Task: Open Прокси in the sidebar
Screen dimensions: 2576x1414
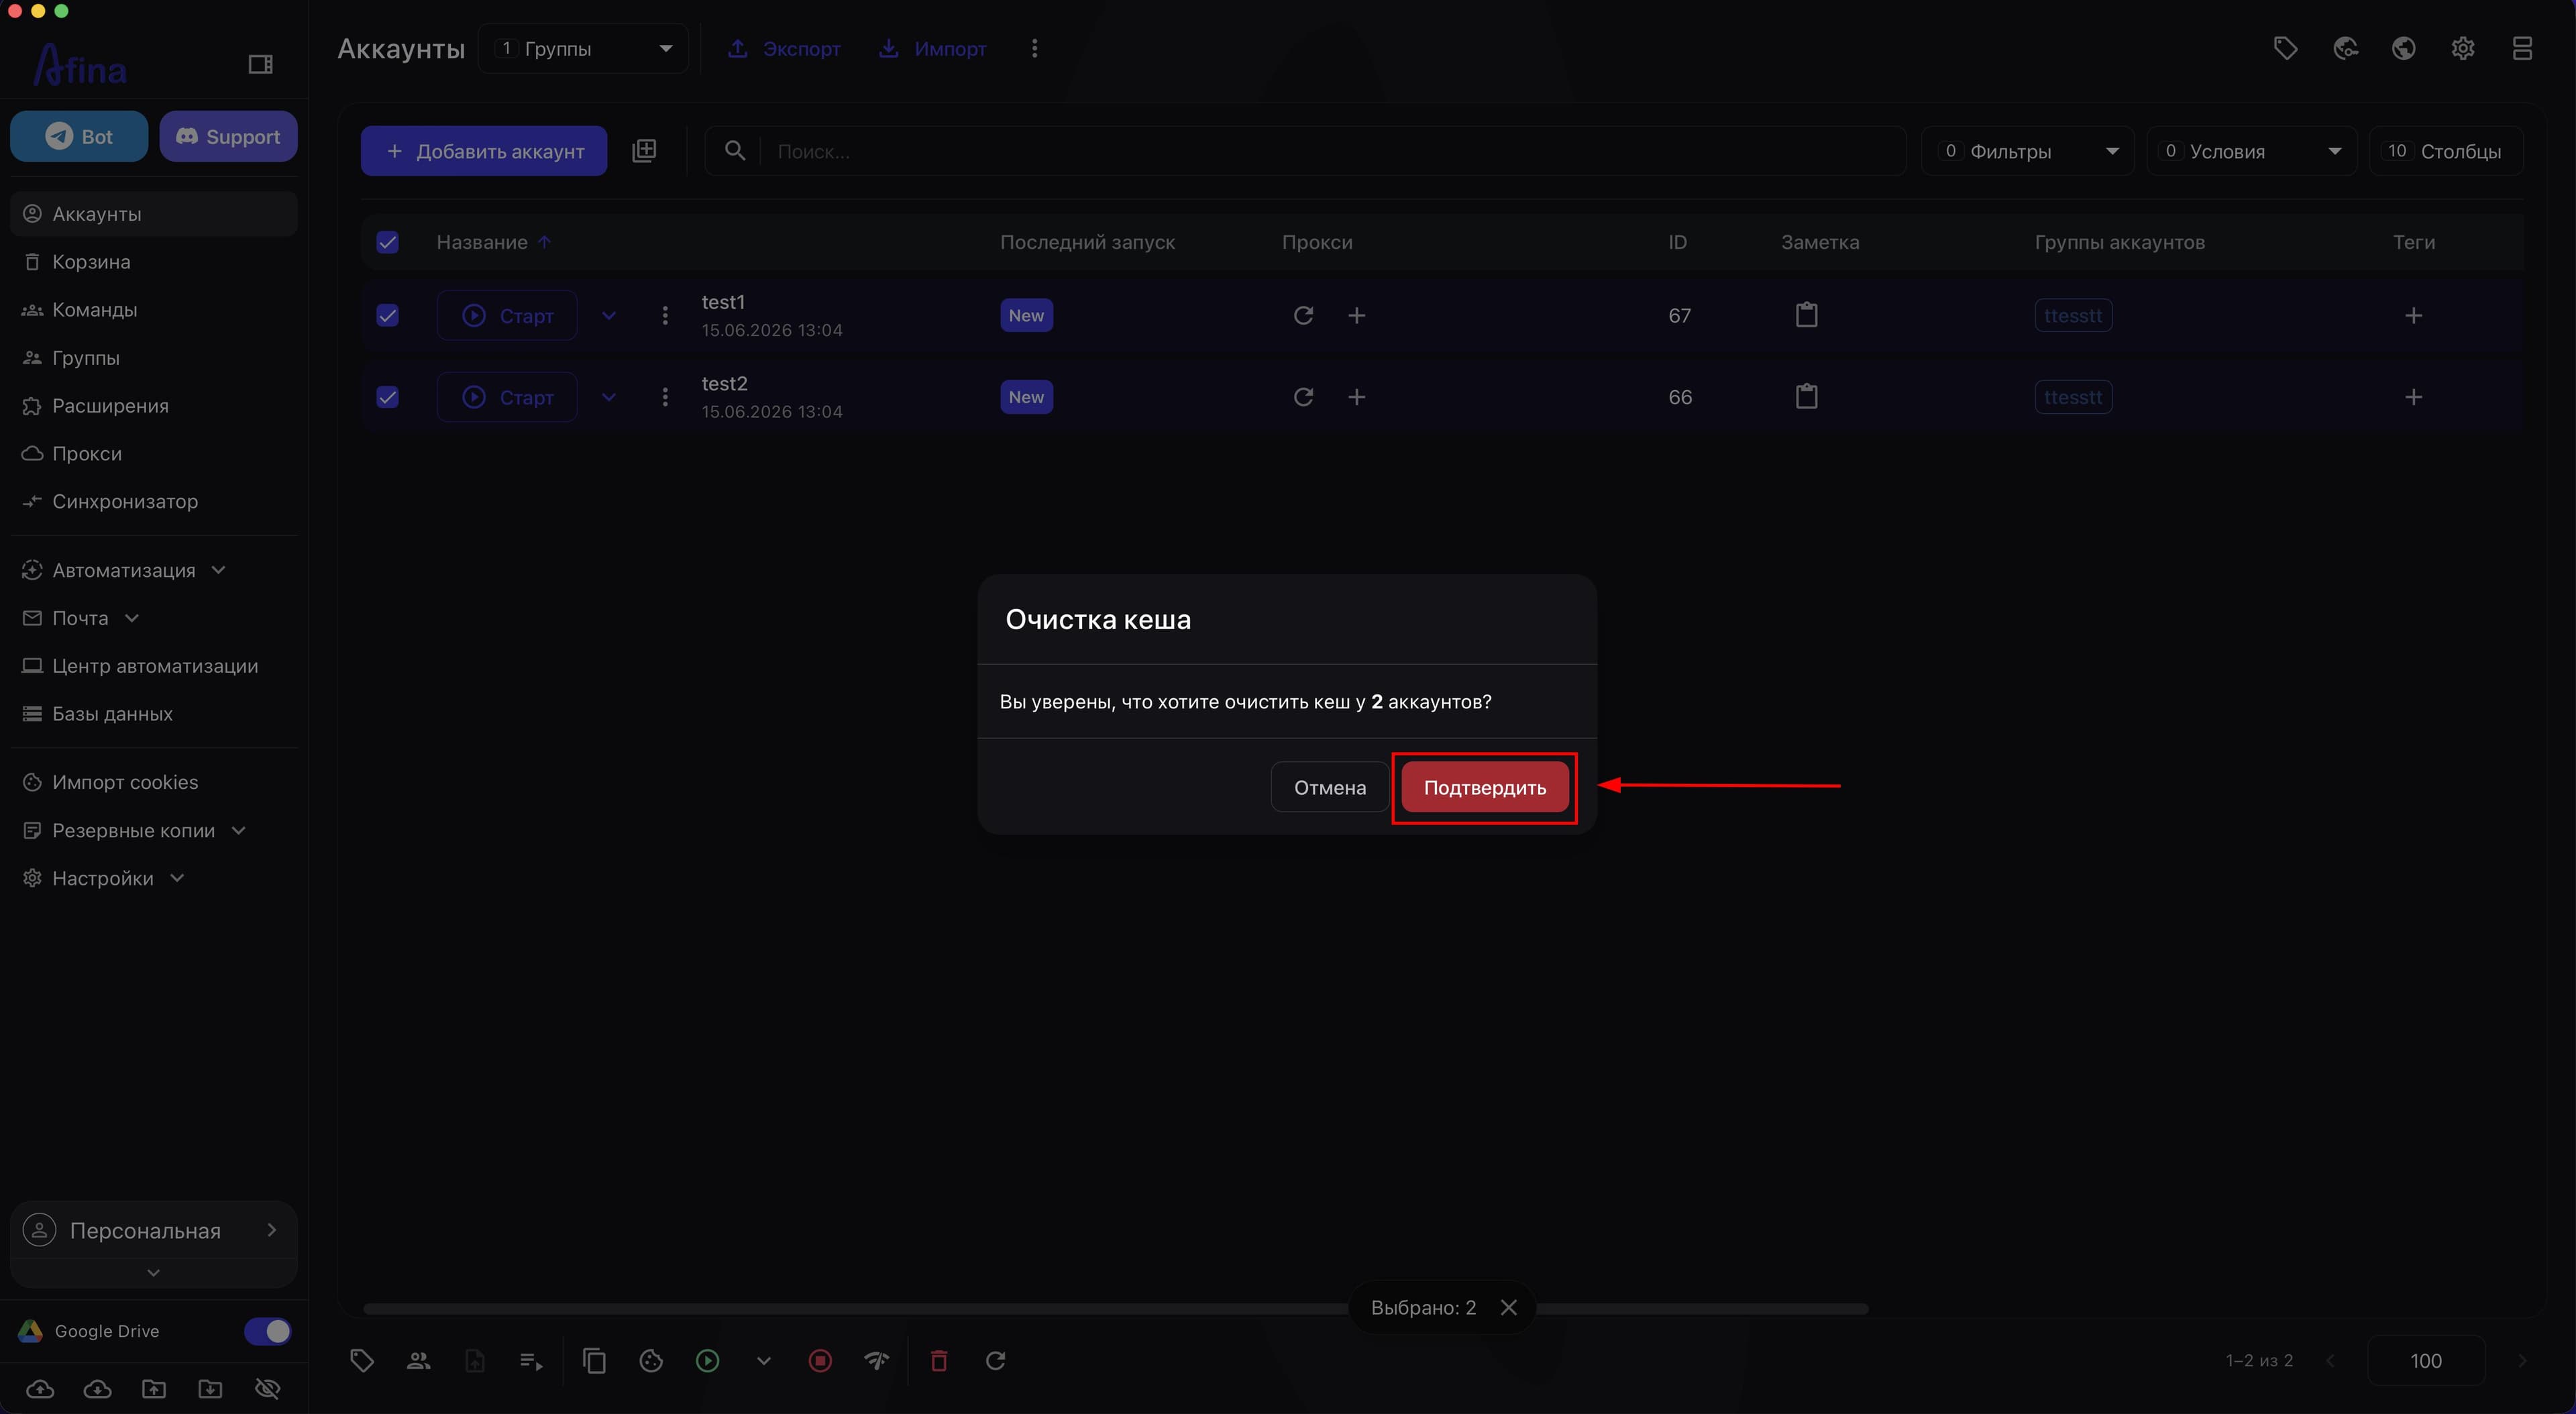Action: (87, 453)
